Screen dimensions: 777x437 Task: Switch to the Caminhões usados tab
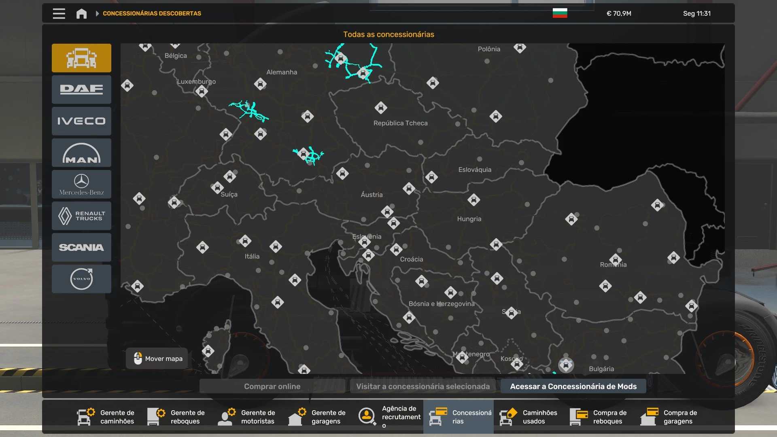pyautogui.click(x=529, y=417)
